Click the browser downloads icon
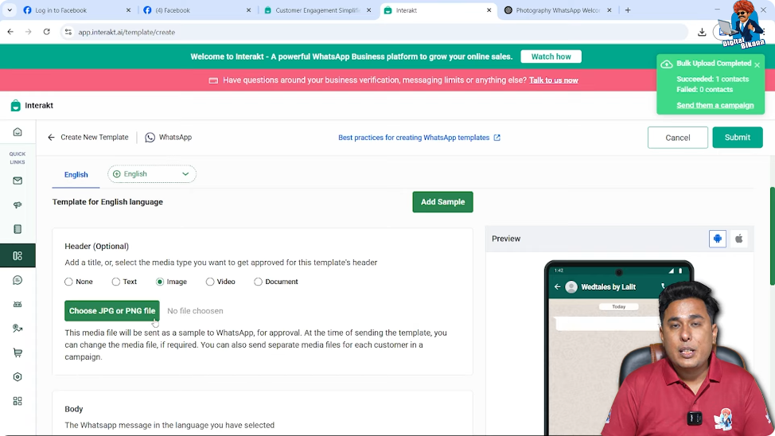This screenshot has width=775, height=436. click(x=701, y=32)
